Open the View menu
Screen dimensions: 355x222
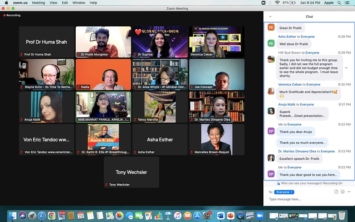pos(54,3)
